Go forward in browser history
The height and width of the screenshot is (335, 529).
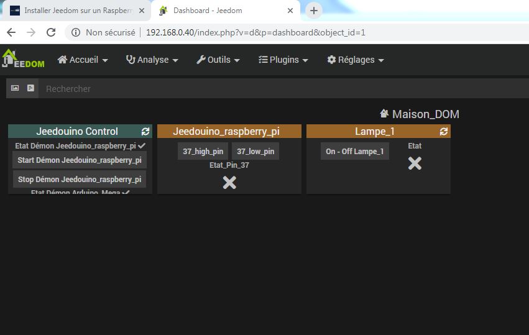[x=31, y=32]
